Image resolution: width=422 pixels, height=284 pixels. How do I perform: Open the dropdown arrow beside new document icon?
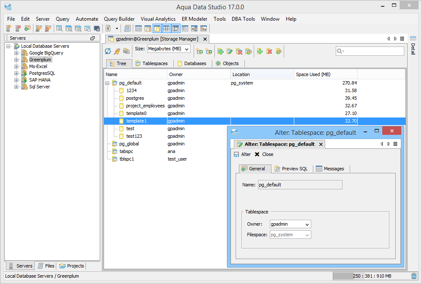[x=117, y=28]
